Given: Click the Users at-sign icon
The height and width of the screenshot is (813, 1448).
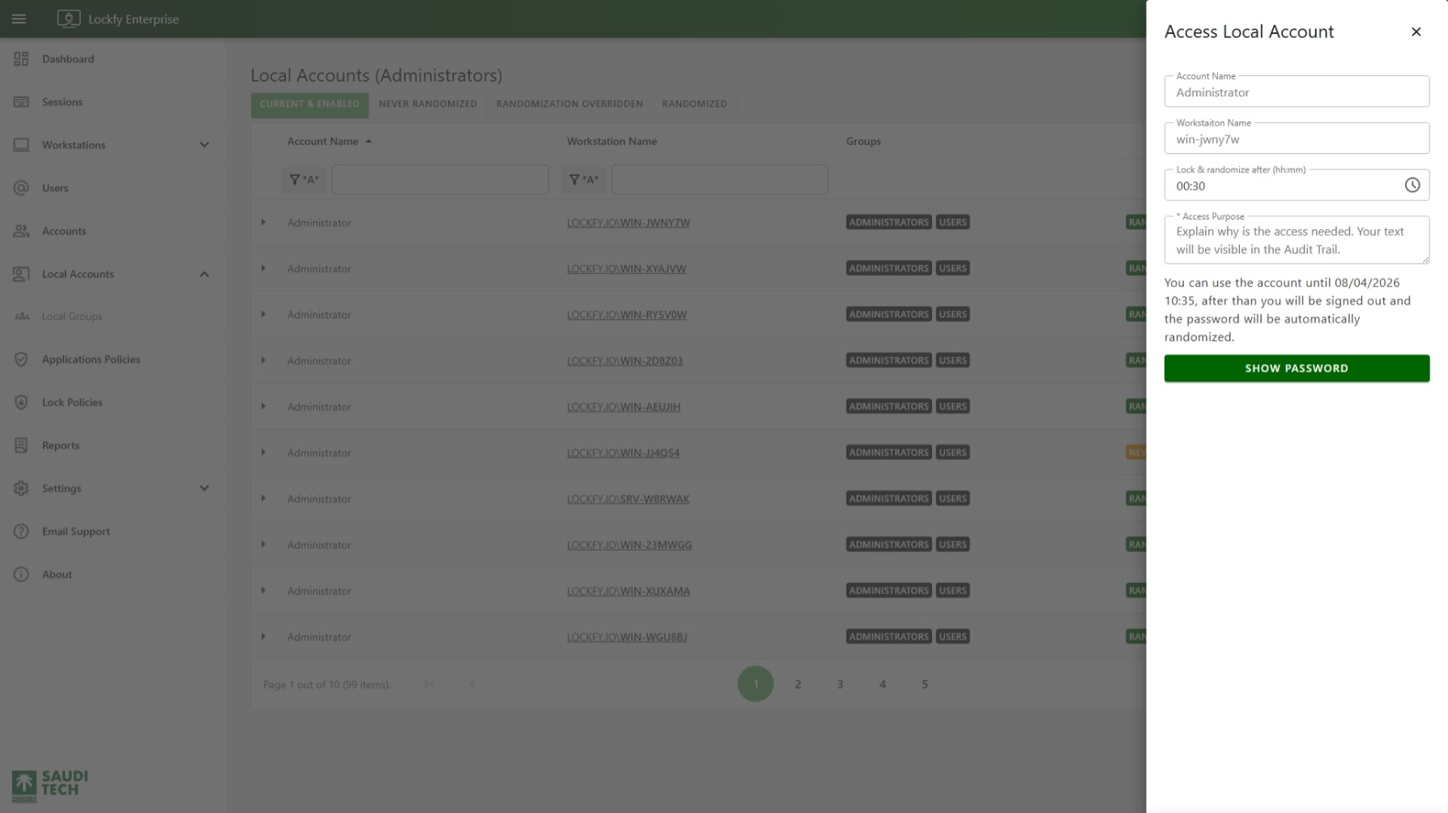Looking at the screenshot, I should tap(21, 188).
